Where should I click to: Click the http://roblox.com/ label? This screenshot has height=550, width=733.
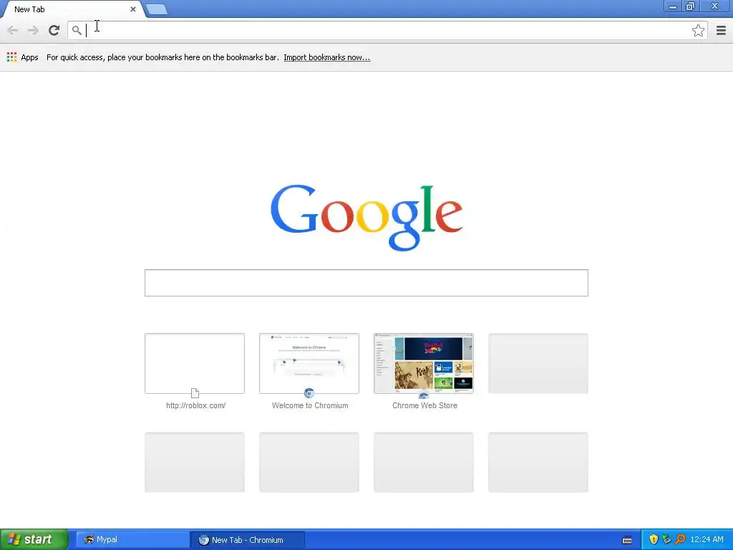tap(196, 405)
